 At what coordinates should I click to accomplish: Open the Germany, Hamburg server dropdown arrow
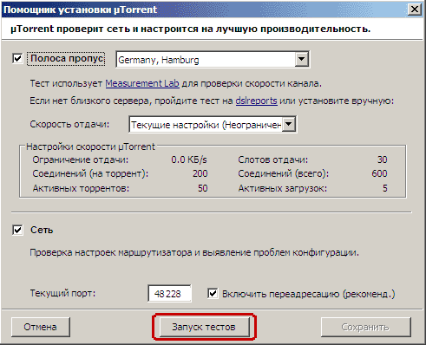point(301,59)
